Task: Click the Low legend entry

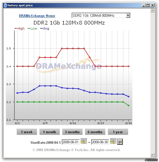Action: pyautogui.click(x=32, y=28)
